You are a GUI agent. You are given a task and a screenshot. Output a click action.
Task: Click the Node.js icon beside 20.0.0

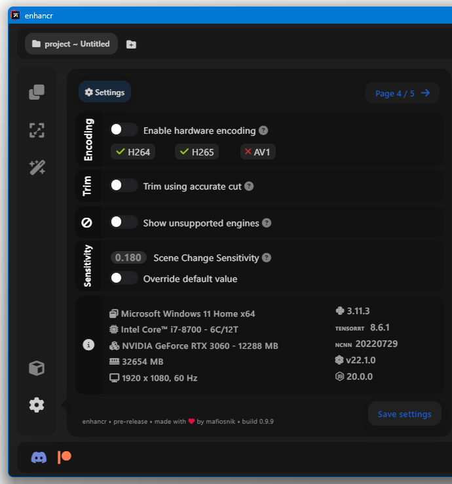(x=339, y=376)
